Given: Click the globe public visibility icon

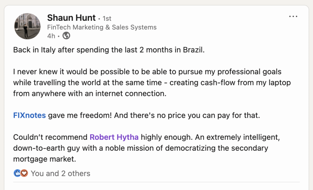Looking at the screenshot, I should tap(66, 36).
